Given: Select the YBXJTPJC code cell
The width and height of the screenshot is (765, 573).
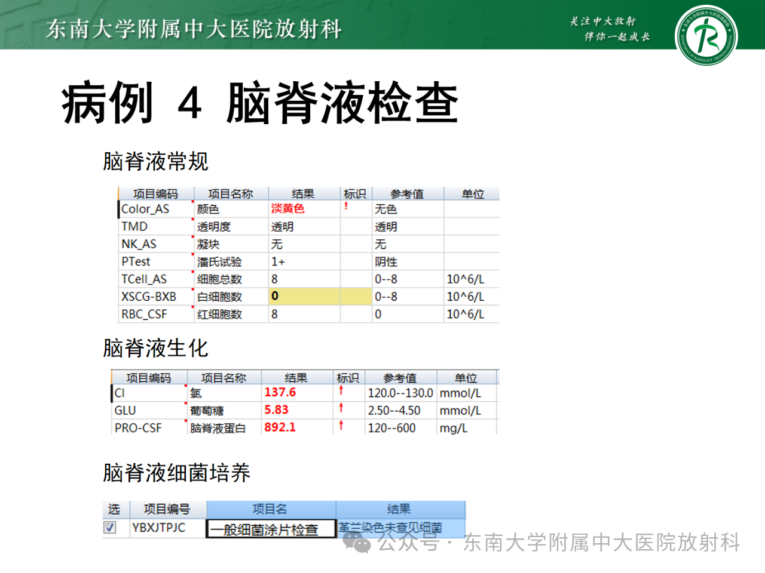Looking at the screenshot, I should click(167, 528).
